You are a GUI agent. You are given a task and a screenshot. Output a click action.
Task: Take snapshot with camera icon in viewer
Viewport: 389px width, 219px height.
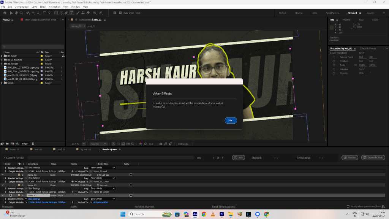click(161, 144)
